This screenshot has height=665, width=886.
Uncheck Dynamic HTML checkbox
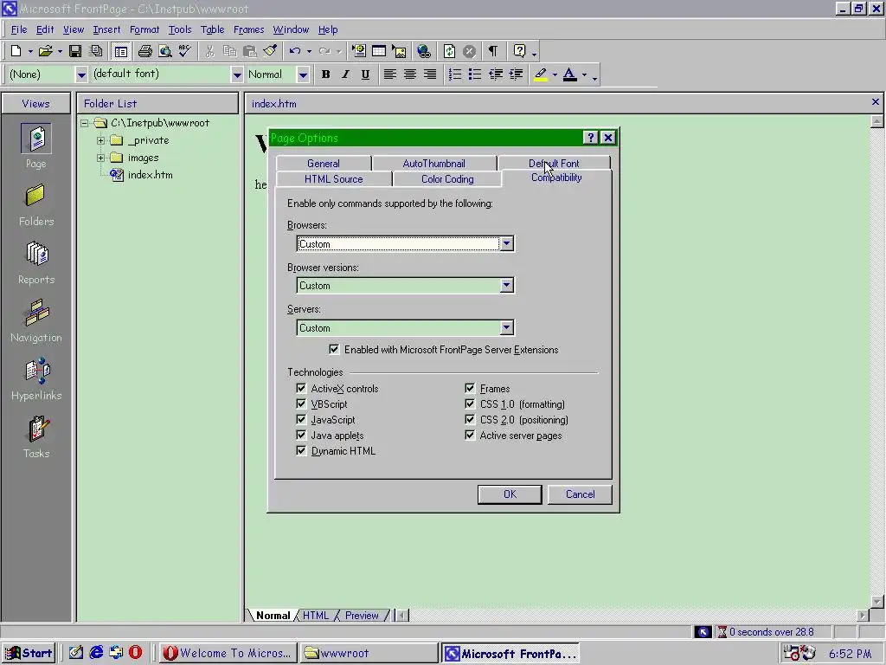(x=301, y=450)
